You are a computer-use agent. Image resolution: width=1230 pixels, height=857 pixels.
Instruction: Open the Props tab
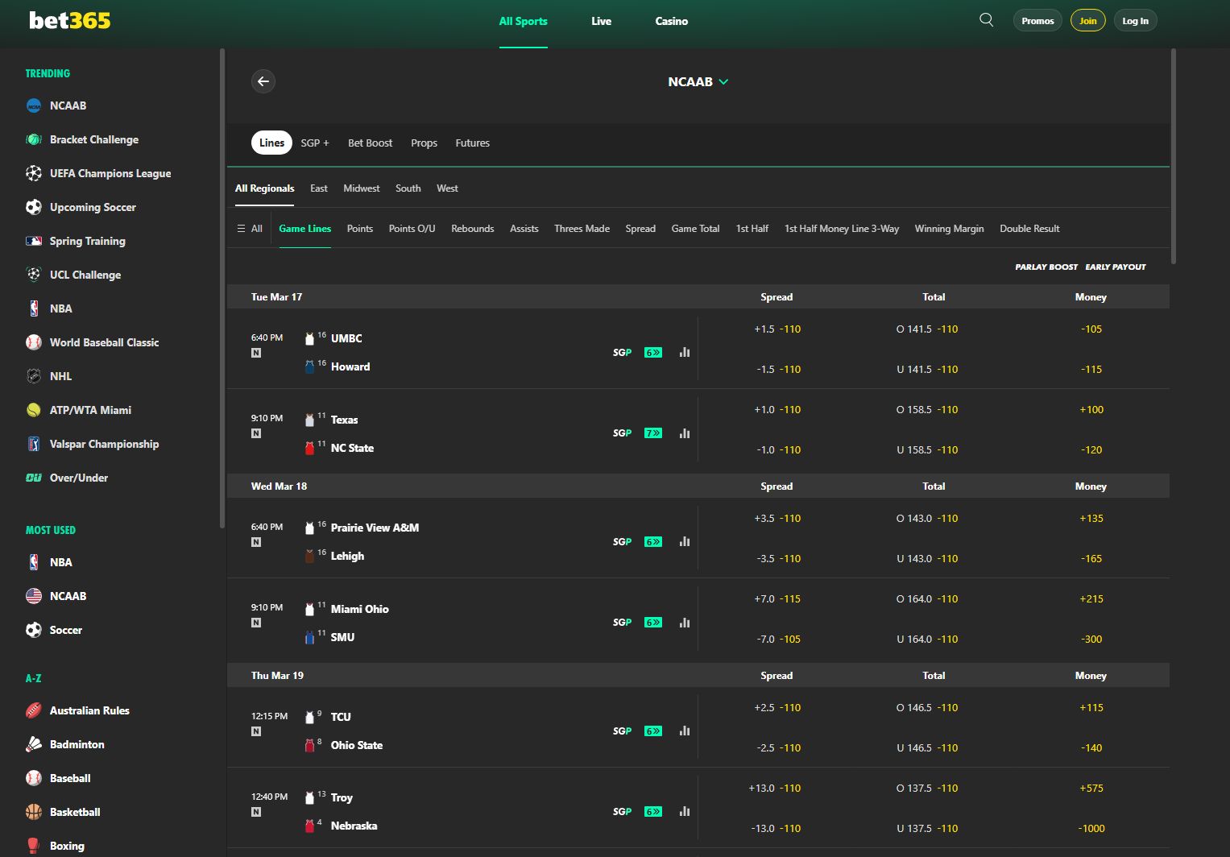pyautogui.click(x=424, y=143)
